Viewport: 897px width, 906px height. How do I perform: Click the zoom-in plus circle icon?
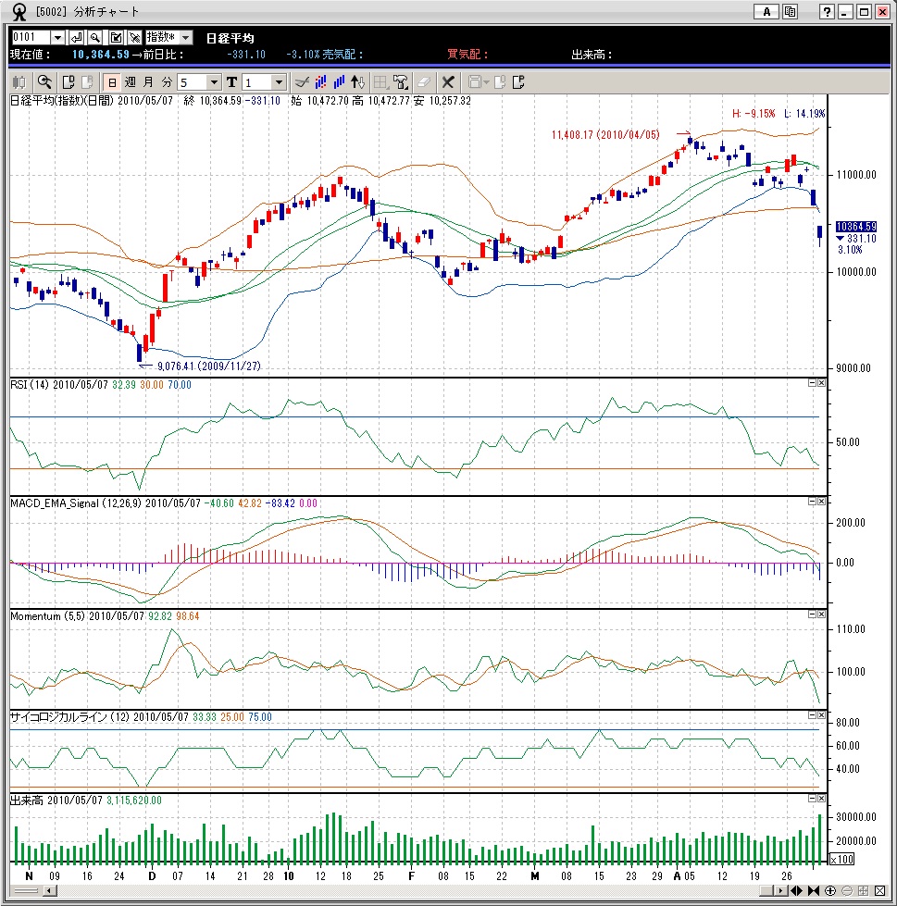[x=830, y=890]
